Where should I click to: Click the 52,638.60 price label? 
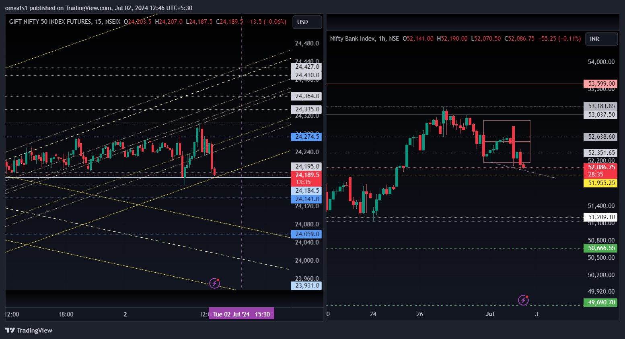click(x=601, y=137)
